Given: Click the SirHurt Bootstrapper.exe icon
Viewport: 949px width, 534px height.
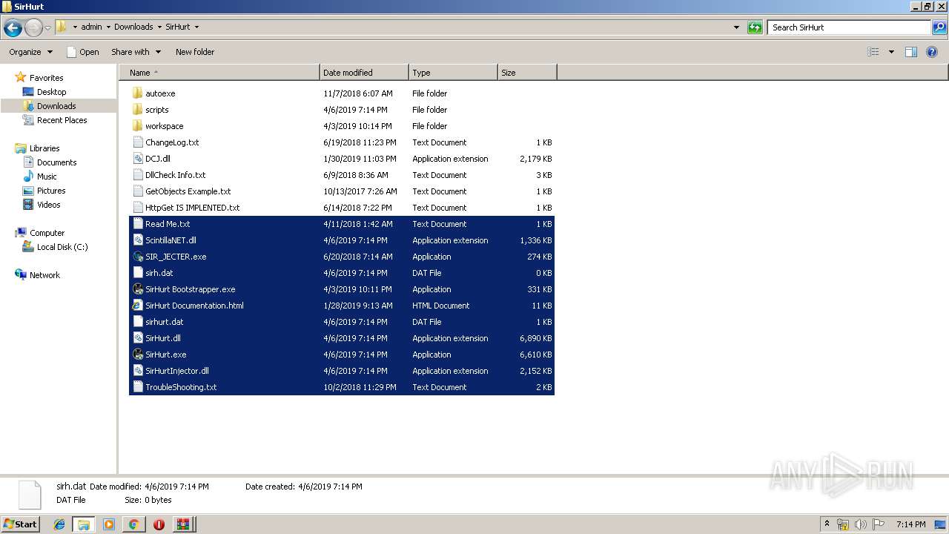Looking at the screenshot, I should 137,289.
